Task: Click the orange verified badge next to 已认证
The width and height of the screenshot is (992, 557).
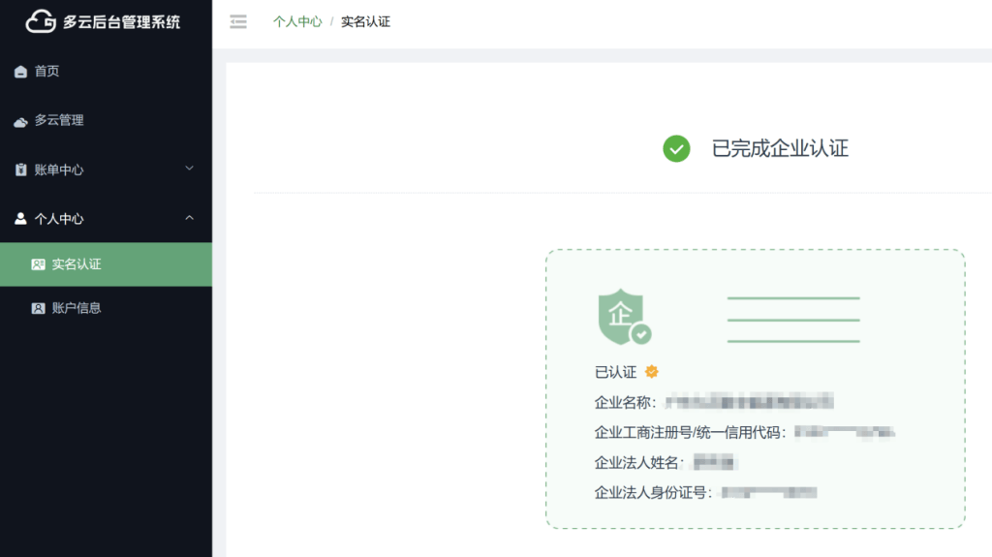Action: tap(652, 371)
